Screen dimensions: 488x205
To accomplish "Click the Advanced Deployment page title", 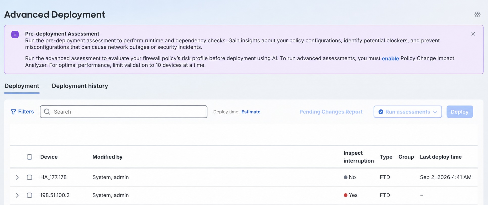I will coord(55,14).
